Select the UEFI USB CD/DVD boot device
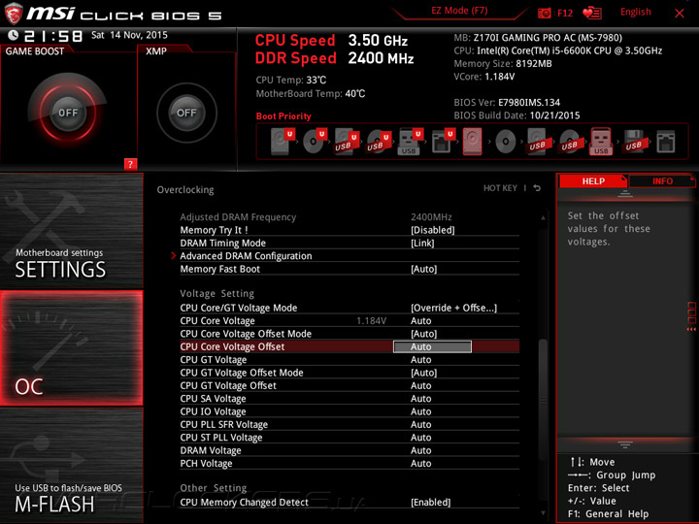The width and height of the screenshot is (699, 524). pyautogui.click(x=379, y=142)
